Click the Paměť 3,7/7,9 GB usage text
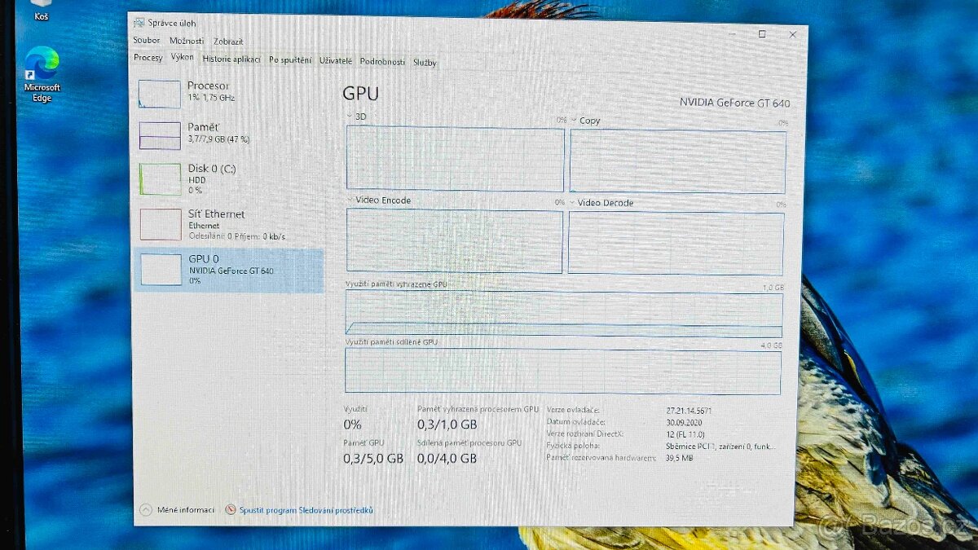Screen dimensions: 978x550 218,139
